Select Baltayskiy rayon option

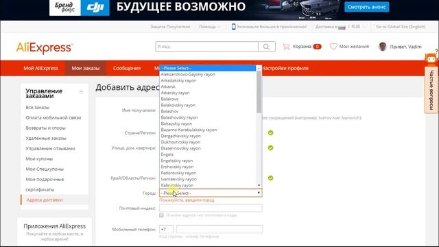pos(208,123)
